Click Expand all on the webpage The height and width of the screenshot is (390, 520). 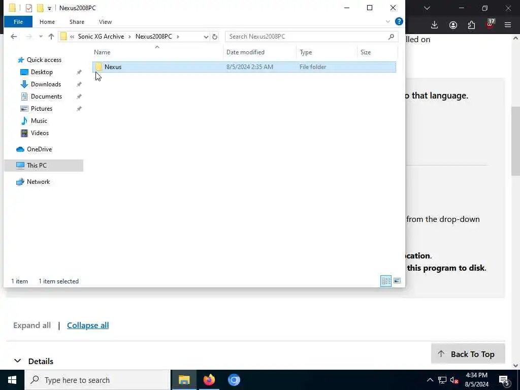pos(32,326)
